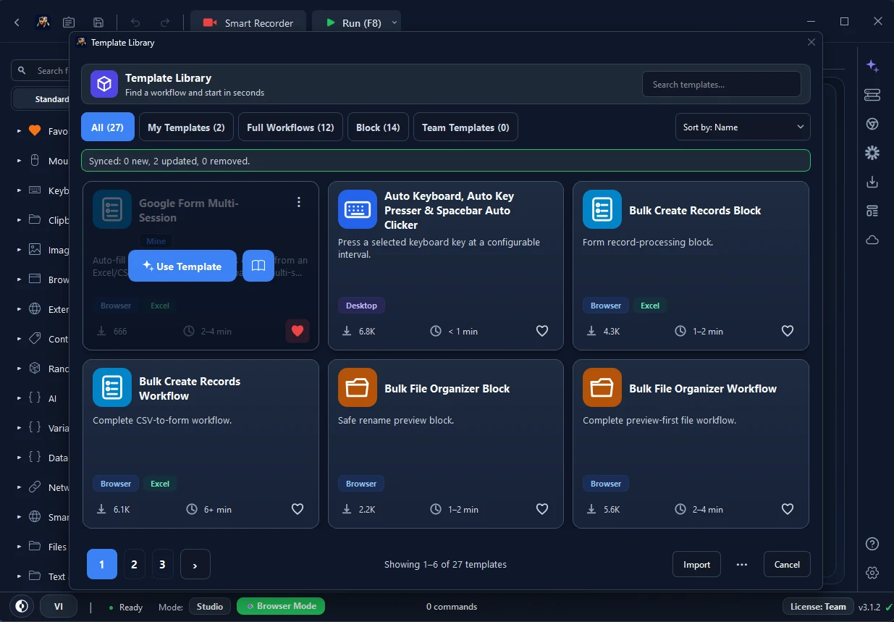Click the sparkle AI icon in right sidebar
This screenshot has height=622, width=894.
[872, 67]
